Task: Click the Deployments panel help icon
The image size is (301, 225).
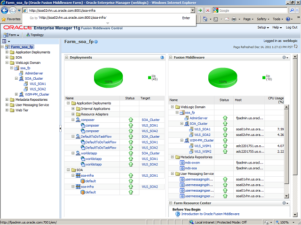Action: click(162, 57)
